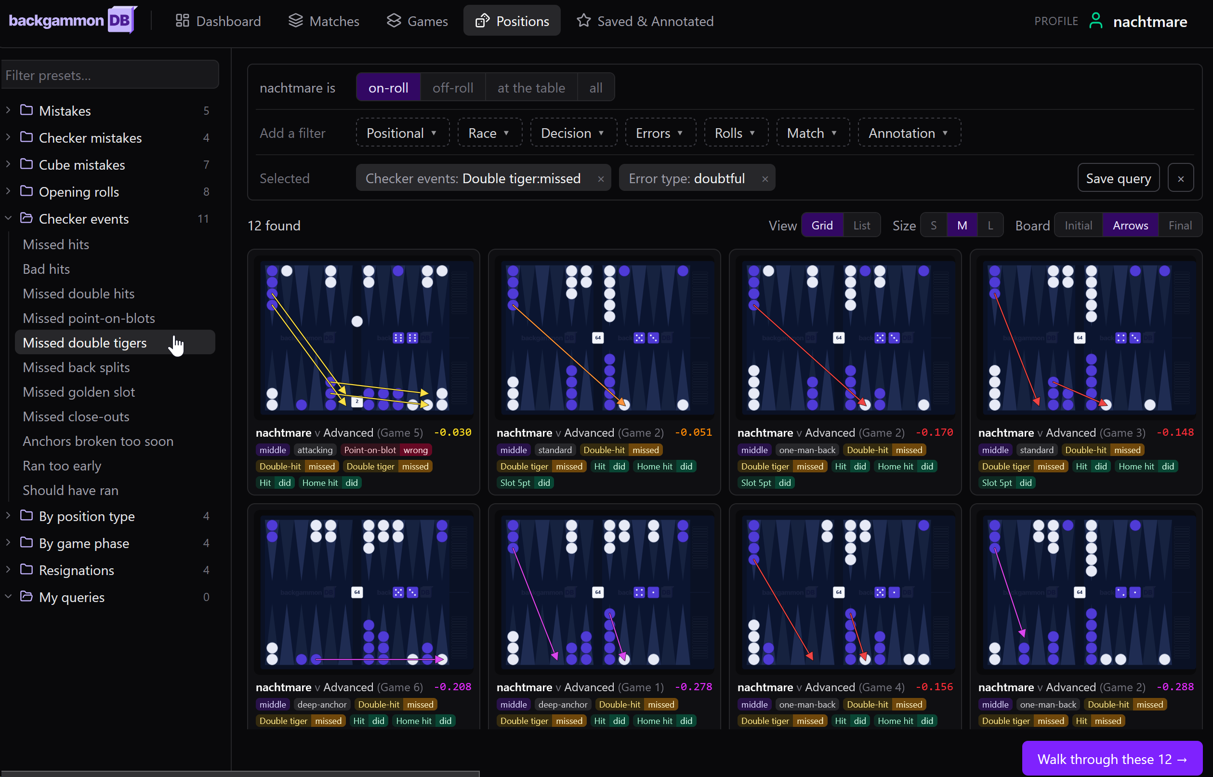Open the Game 3 position board thumbnail
The height and width of the screenshot is (777, 1213).
[1086, 337]
